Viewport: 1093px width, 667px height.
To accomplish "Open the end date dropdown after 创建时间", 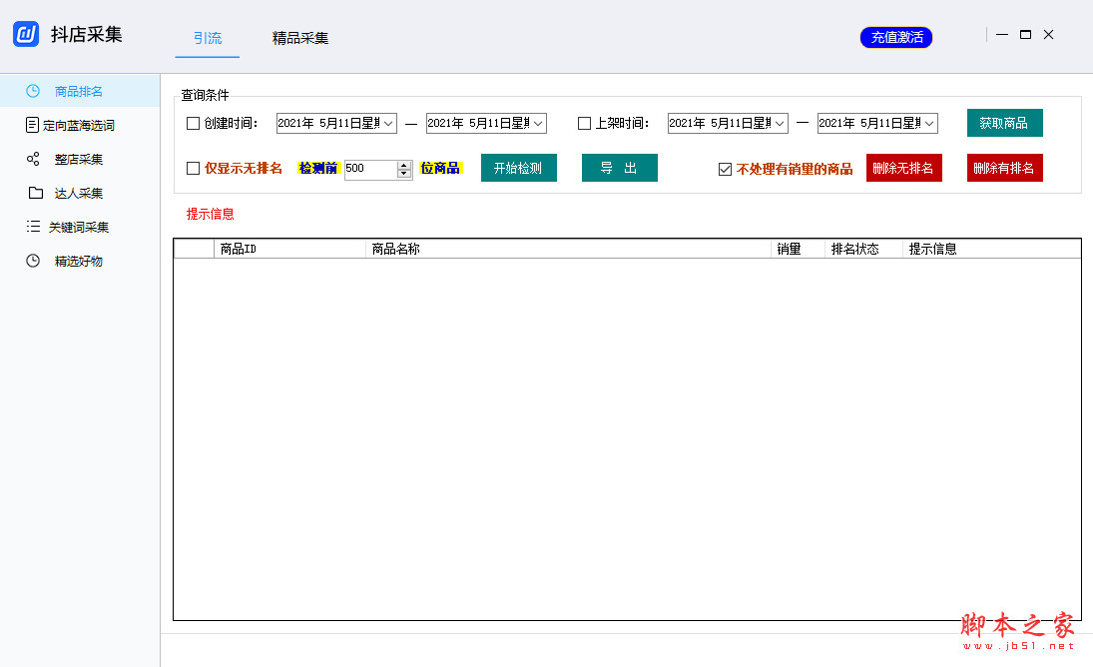I will [539, 123].
